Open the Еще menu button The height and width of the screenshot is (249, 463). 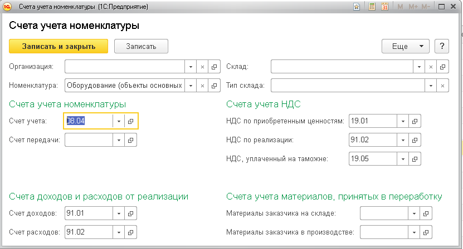click(x=406, y=46)
